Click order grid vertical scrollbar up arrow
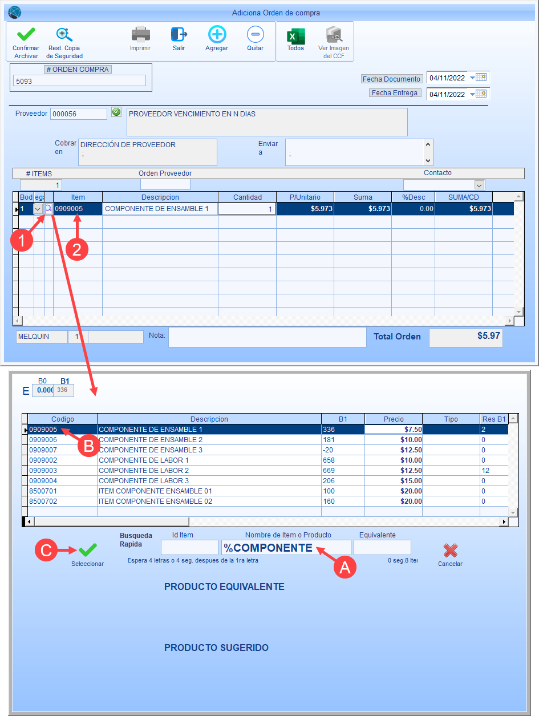The image size is (539, 716). point(518,197)
